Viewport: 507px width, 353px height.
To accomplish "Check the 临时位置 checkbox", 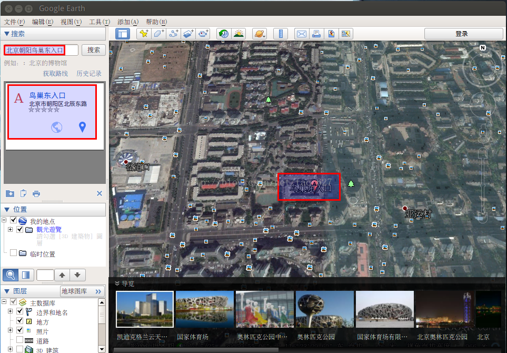I will [x=13, y=253].
